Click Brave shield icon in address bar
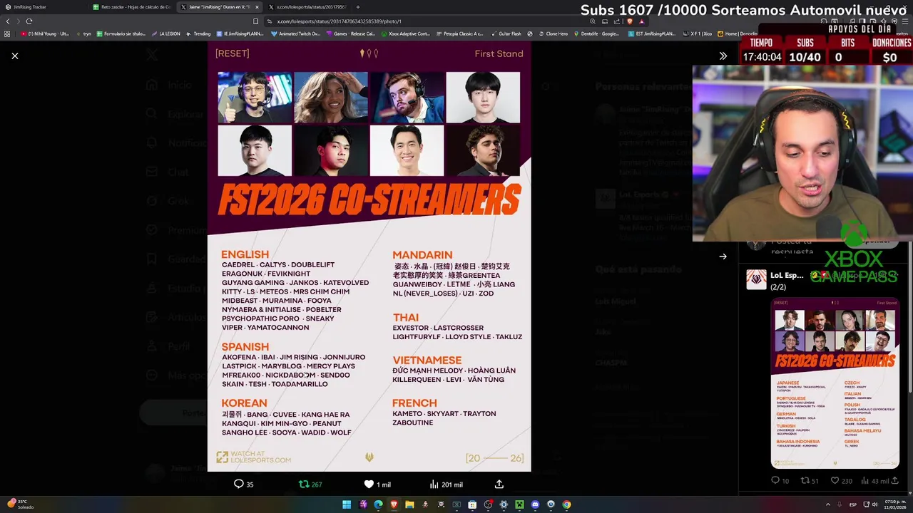Viewport: 913px width, 513px height. [630, 21]
